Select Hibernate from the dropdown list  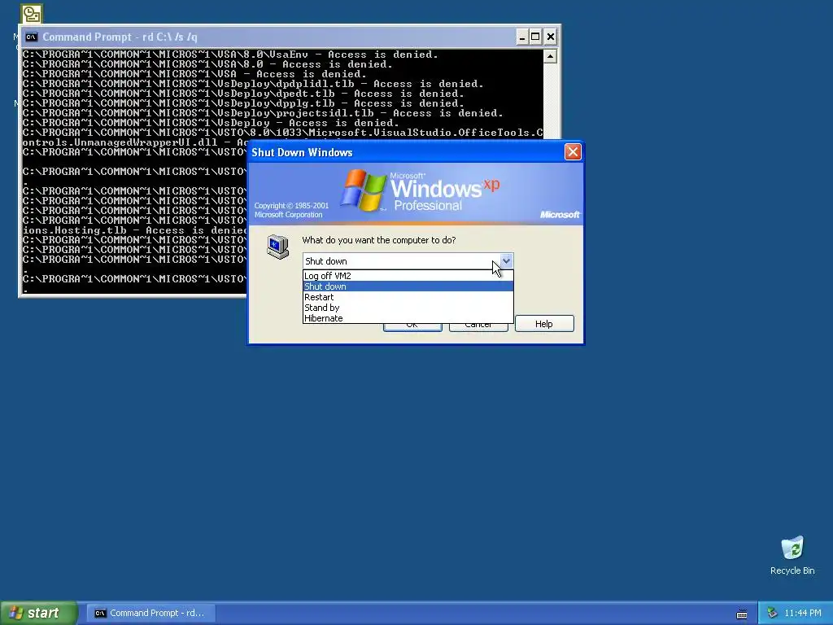(408, 318)
